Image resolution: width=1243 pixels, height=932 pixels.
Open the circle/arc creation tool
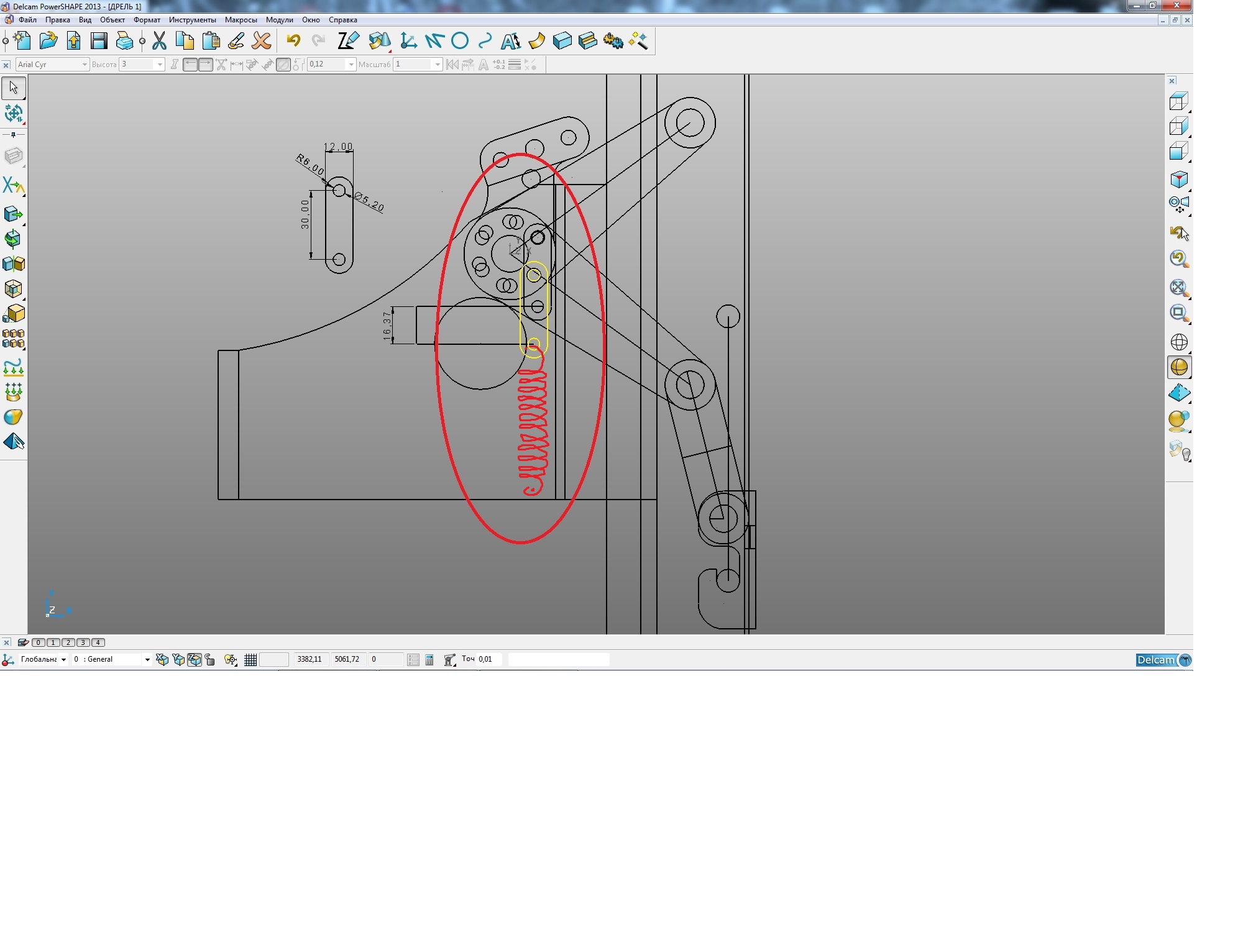[459, 42]
